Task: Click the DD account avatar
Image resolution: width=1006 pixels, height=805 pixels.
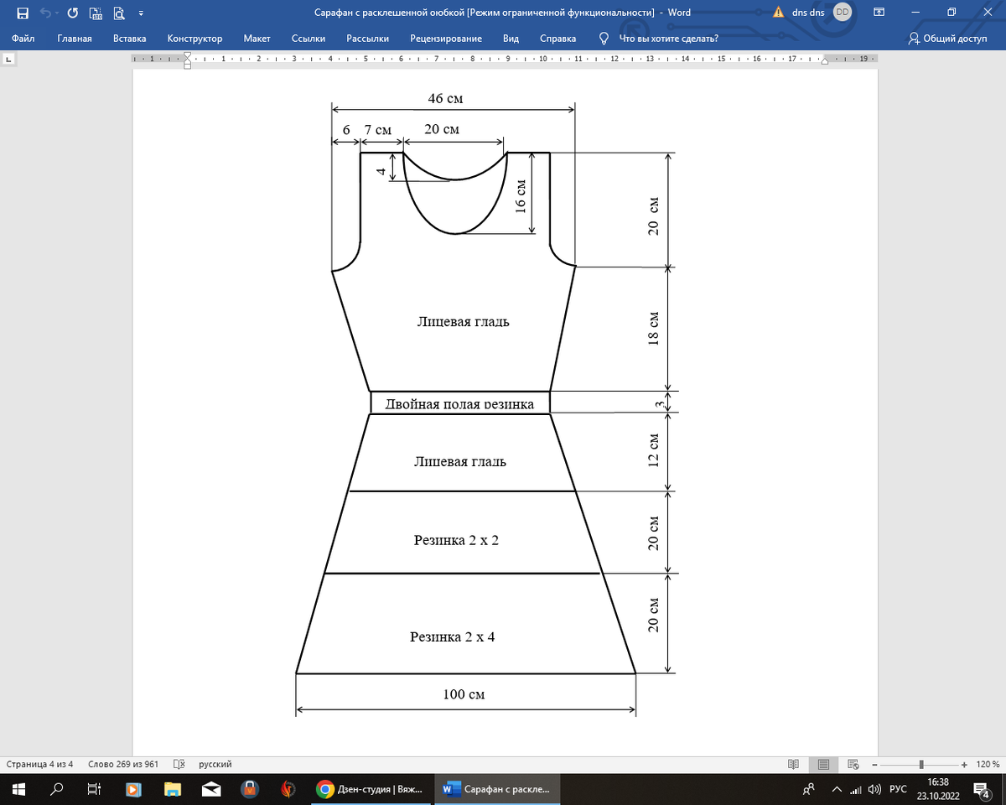Action: click(843, 13)
